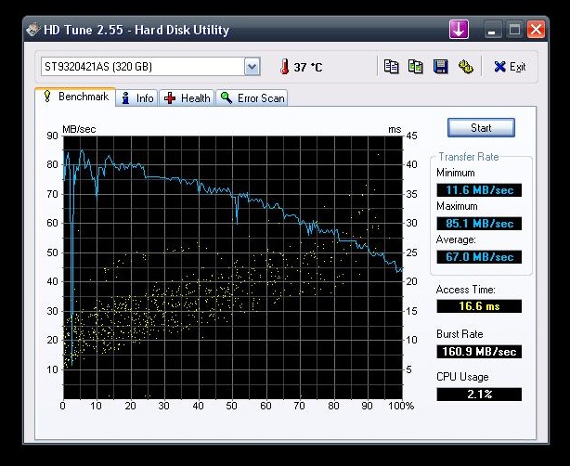Image resolution: width=570 pixels, height=466 pixels.
Task: Switch to the Benchmark tab
Action: click(x=75, y=97)
